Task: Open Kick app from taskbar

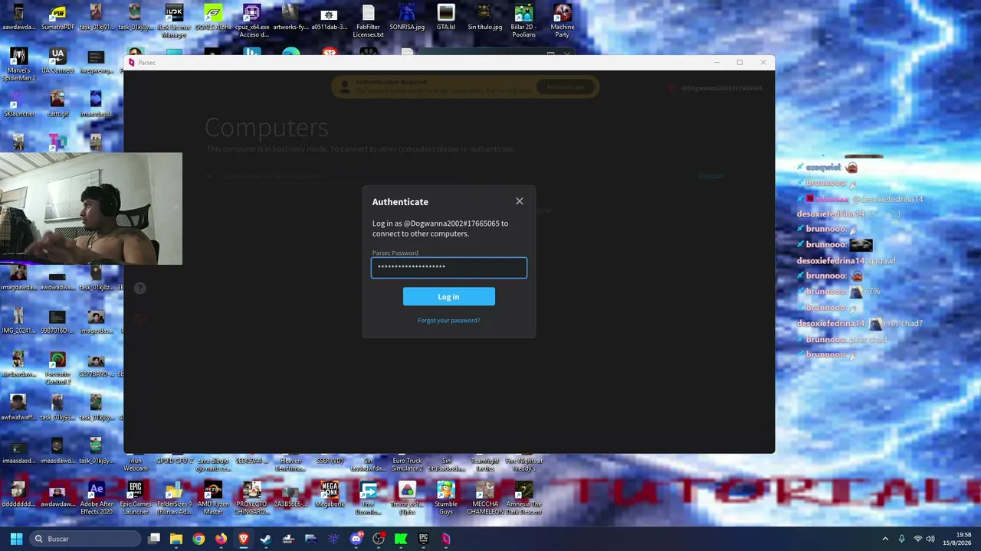Action: [401, 539]
